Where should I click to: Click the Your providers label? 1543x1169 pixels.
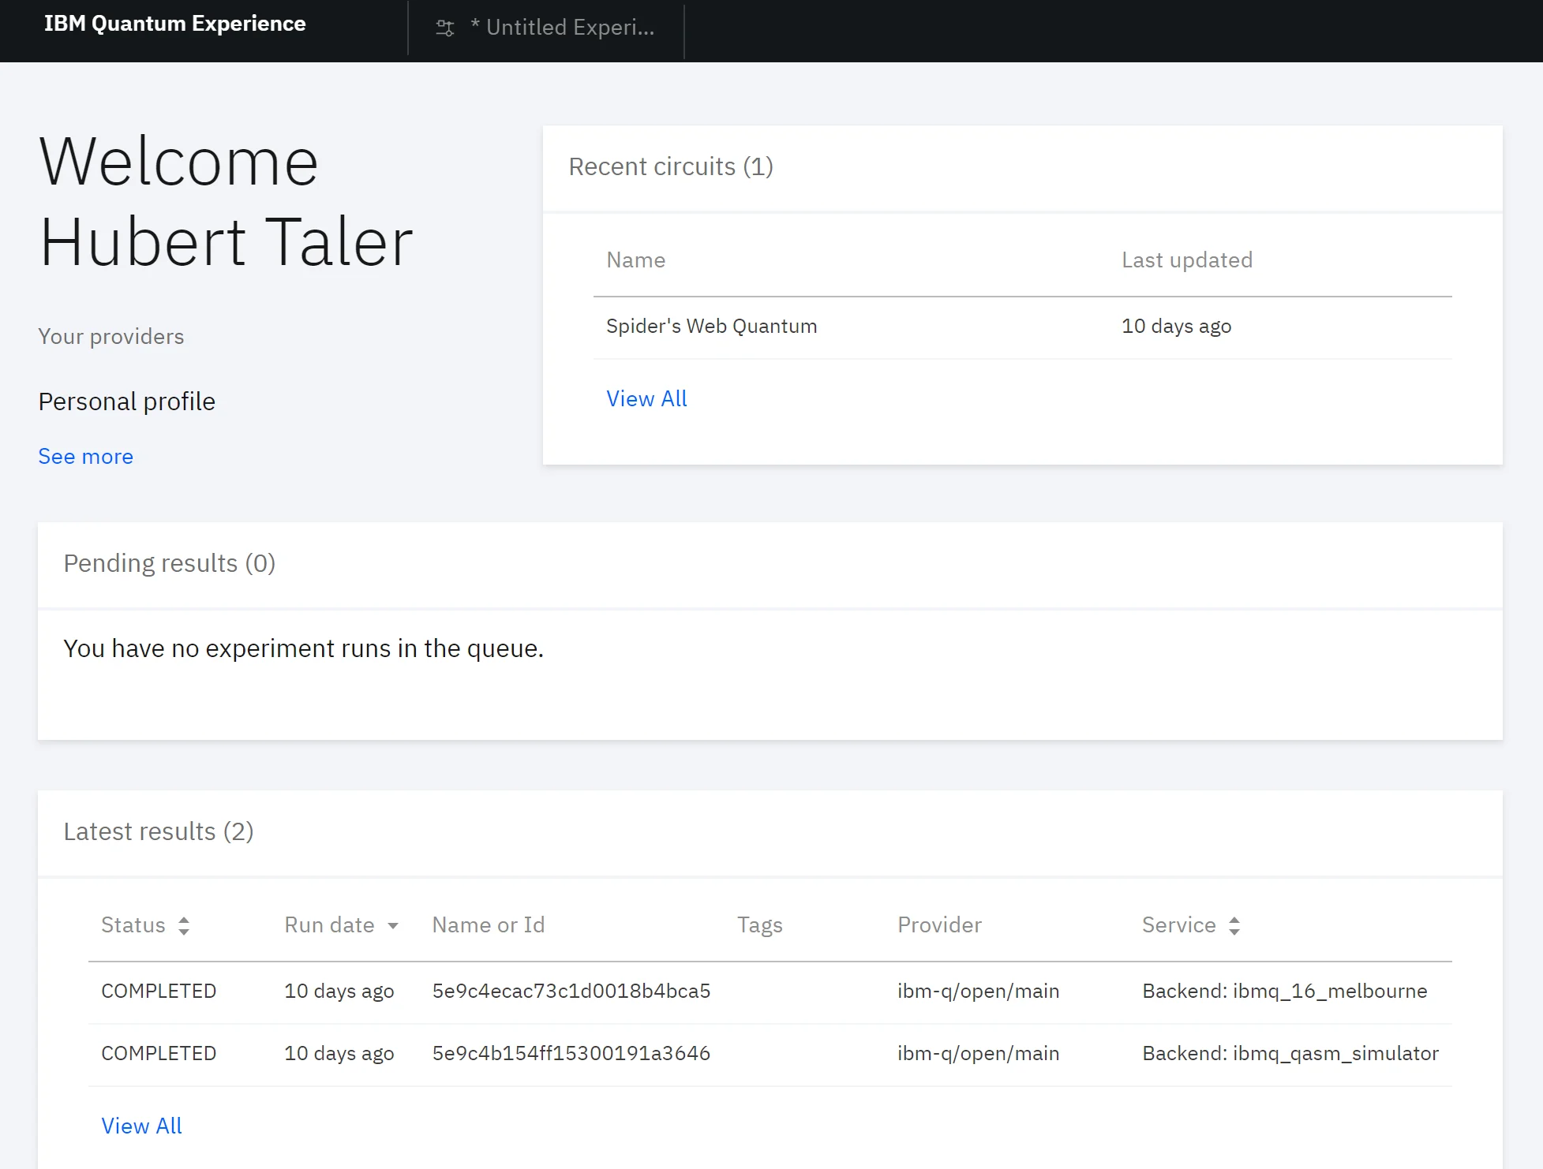click(x=111, y=337)
